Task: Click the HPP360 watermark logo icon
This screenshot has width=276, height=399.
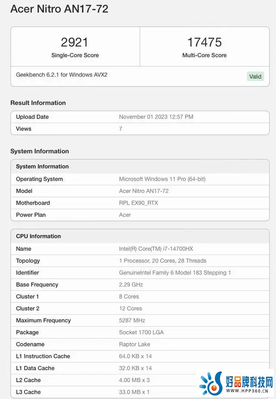Action: pyautogui.click(x=211, y=383)
